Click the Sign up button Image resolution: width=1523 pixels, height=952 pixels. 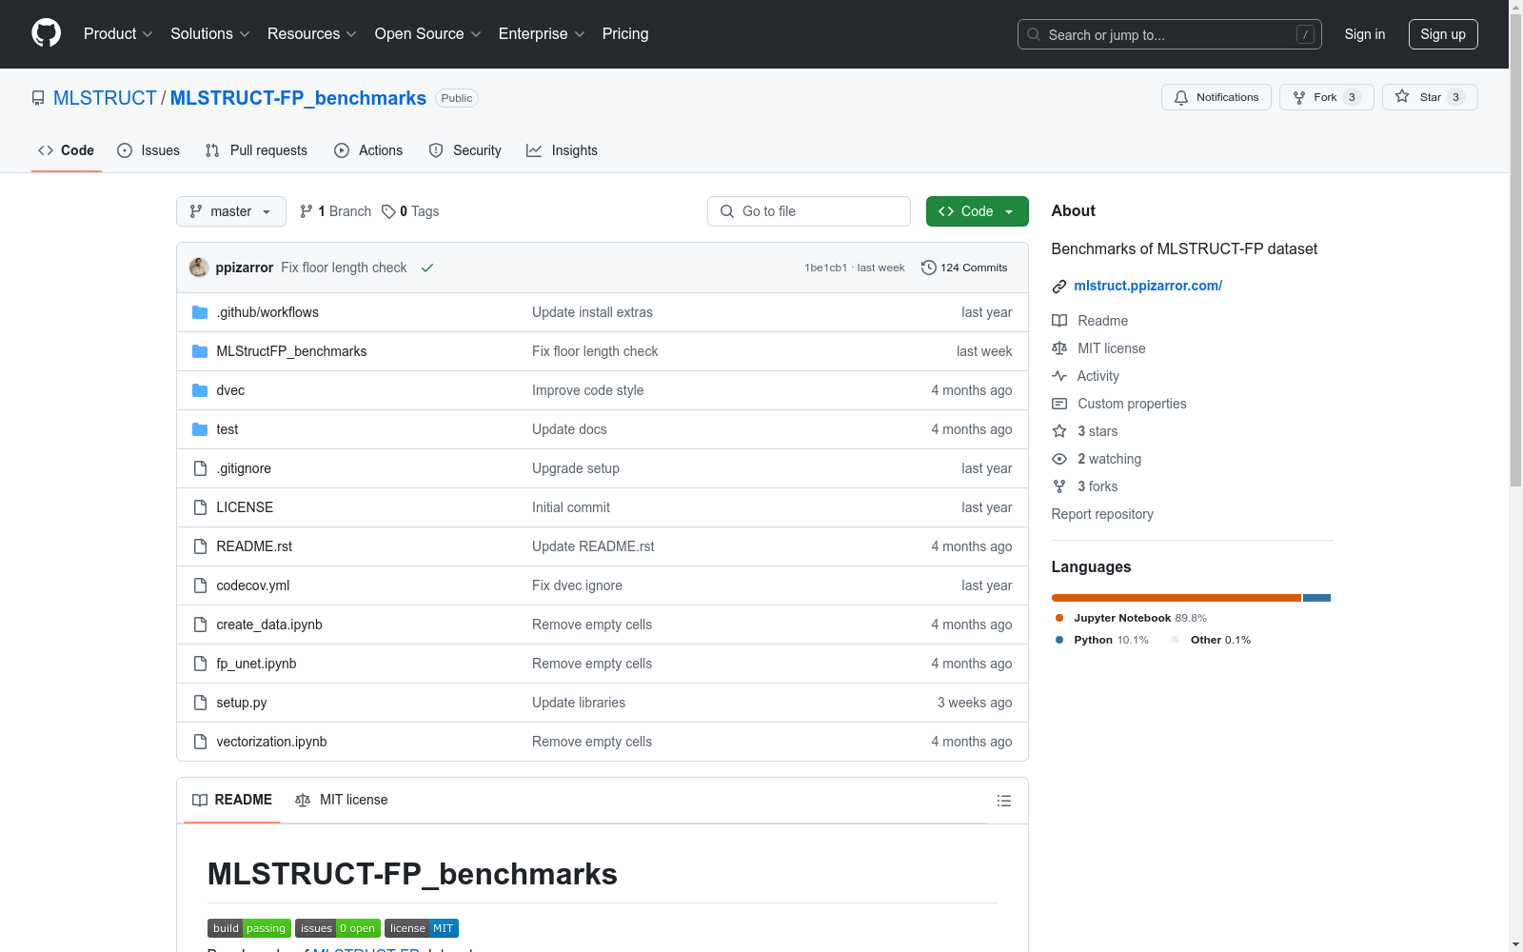pyautogui.click(x=1442, y=34)
